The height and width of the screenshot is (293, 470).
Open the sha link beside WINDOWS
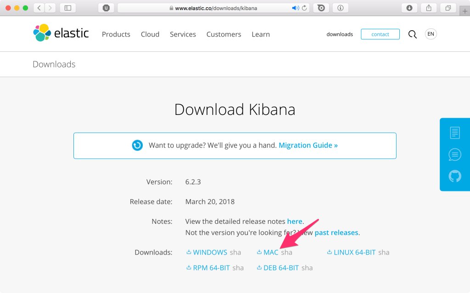coord(235,252)
